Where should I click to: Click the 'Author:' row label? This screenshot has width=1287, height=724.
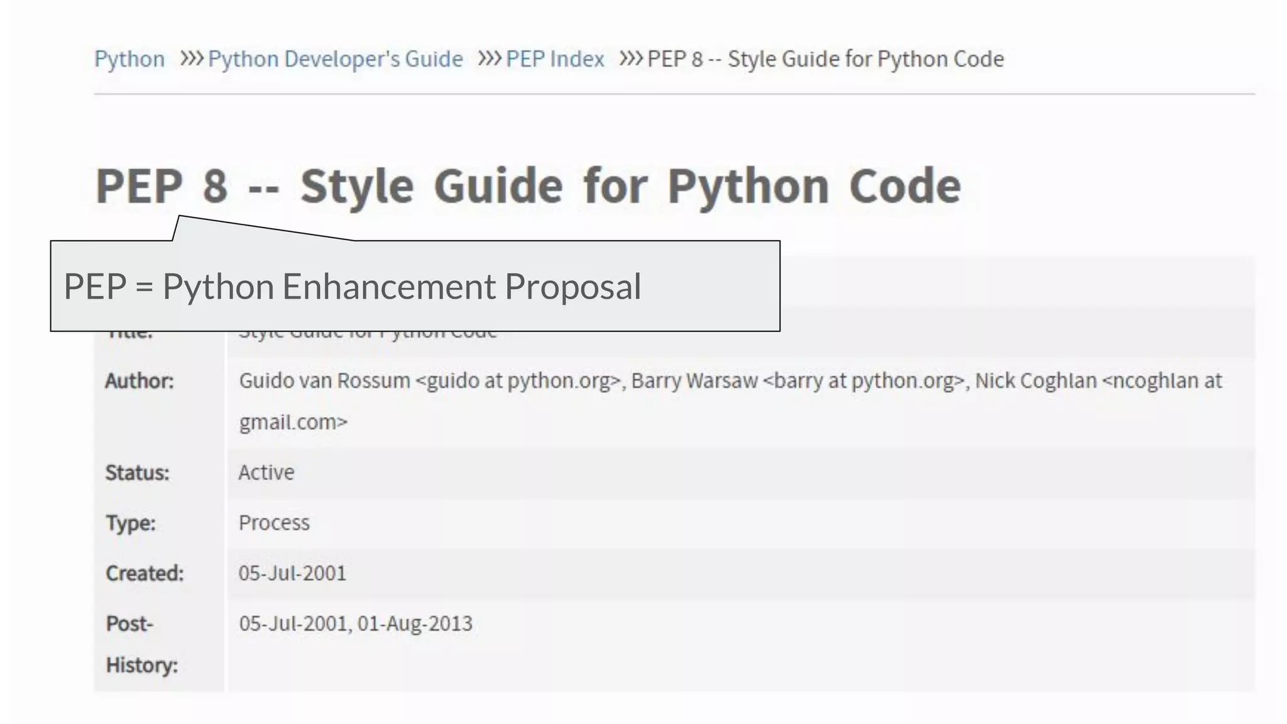click(x=140, y=381)
